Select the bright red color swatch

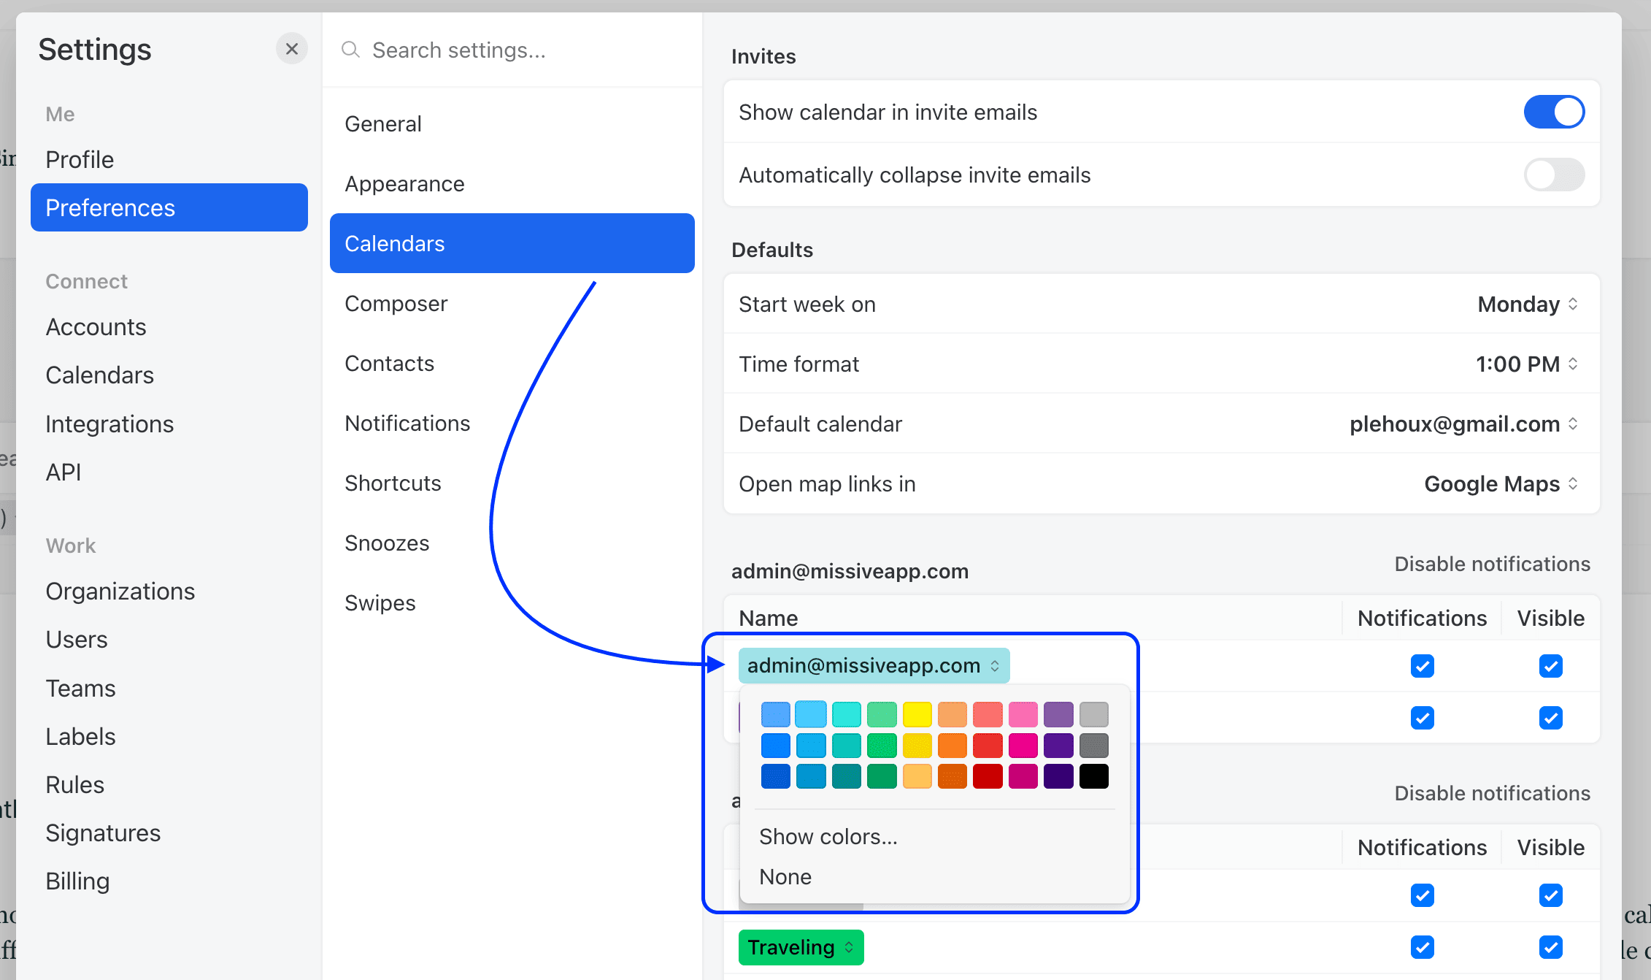(x=988, y=746)
